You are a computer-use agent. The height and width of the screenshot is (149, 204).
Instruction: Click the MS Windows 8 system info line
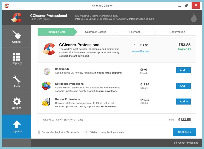[x=98, y=16]
